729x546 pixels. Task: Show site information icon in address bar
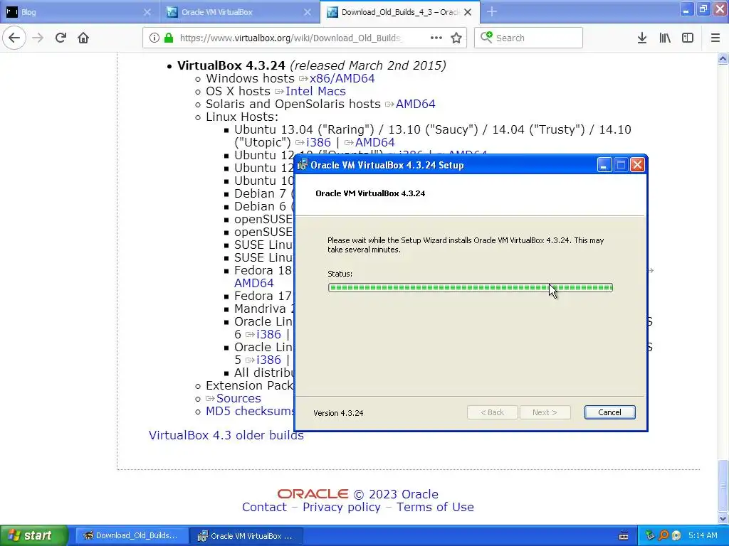[x=154, y=38]
